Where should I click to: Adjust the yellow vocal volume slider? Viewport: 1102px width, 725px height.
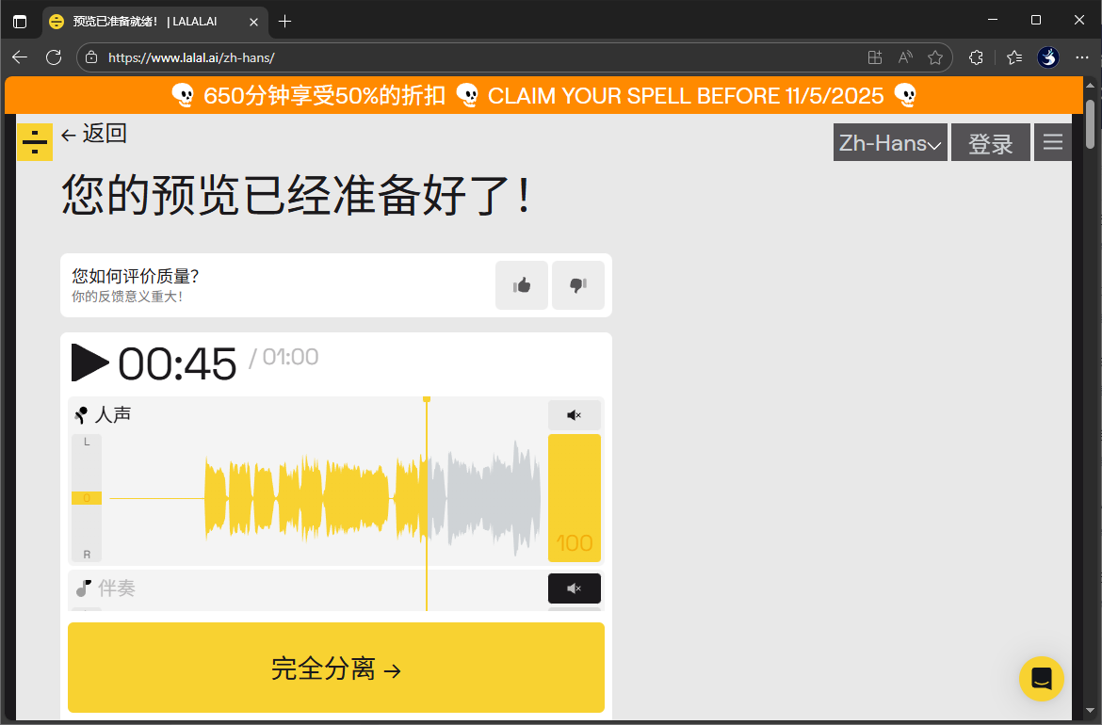click(574, 498)
